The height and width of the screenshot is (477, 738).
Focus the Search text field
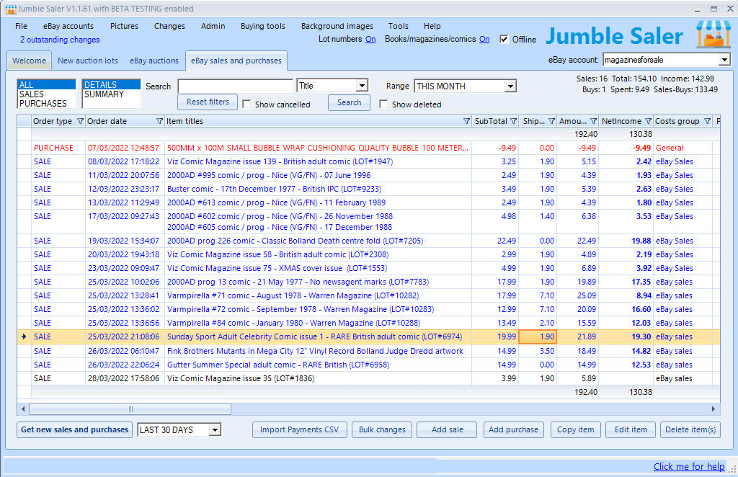click(x=236, y=86)
